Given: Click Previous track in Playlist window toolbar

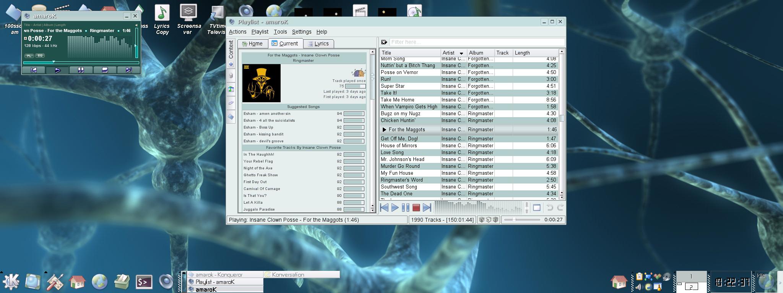Looking at the screenshot, I should coord(385,208).
